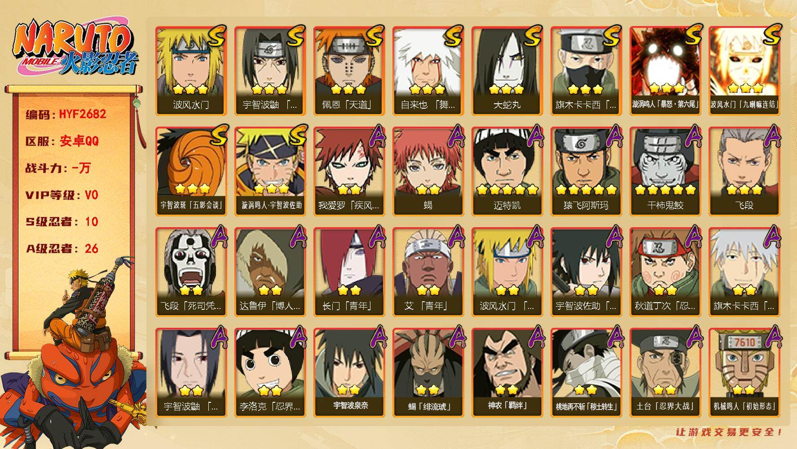Click the account code HYF2682 text

(83, 114)
